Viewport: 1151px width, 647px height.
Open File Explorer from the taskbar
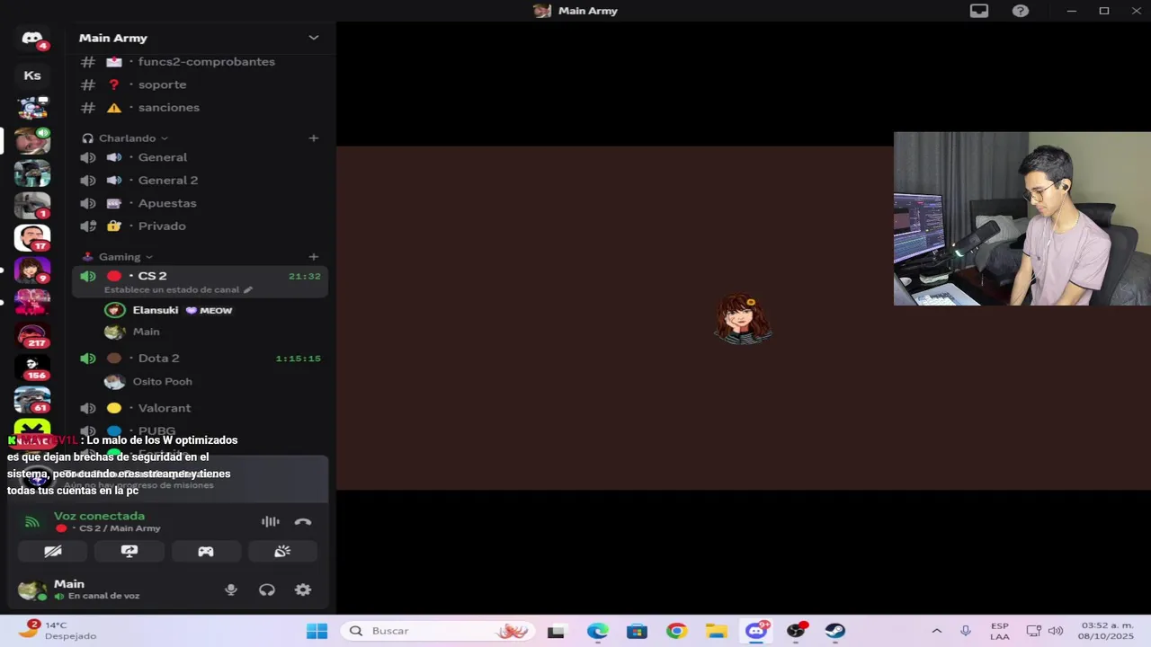(x=716, y=631)
